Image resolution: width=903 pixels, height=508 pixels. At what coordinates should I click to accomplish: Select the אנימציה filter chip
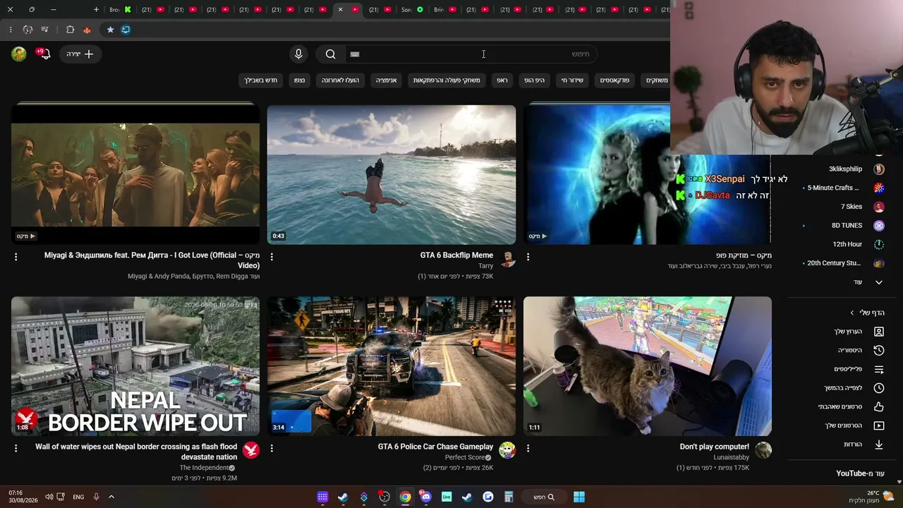pos(386,80)
